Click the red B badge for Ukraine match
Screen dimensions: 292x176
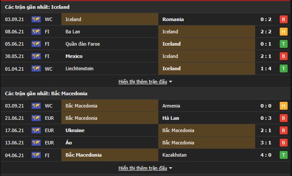pyautogui.click(x=283, y=130)
